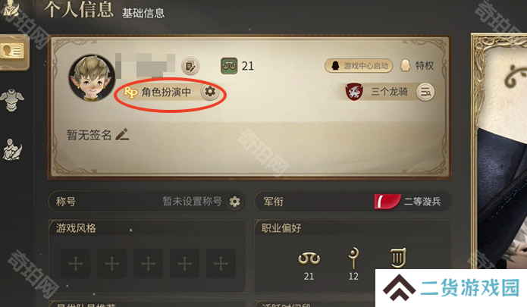Add the last game style slot

pos(221,263)
